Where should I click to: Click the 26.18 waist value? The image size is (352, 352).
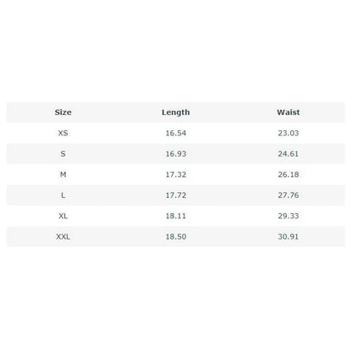[289, 174]
